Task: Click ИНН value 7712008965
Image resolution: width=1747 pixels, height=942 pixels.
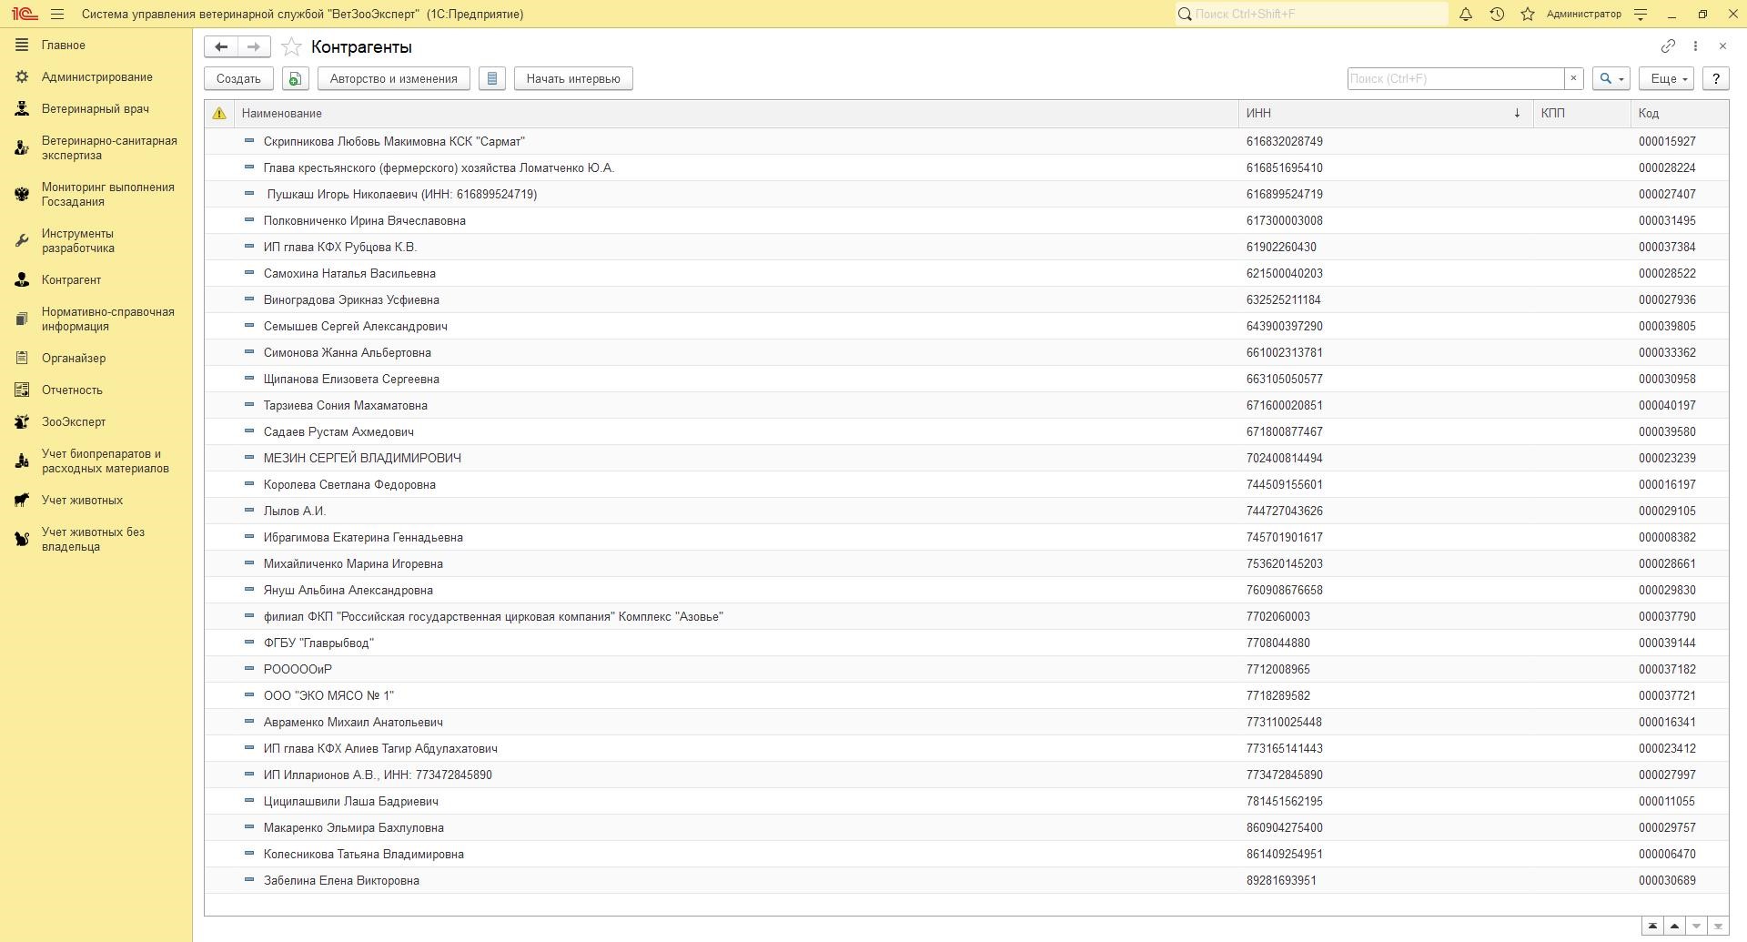Action: point(1277,669)
